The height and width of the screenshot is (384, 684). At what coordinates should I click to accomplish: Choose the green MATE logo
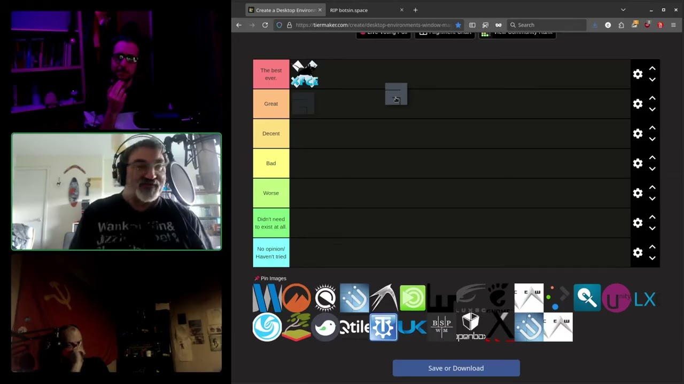click(x=413, y=298)
